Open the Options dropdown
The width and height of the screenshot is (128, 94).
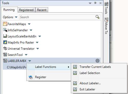[10, 17]
